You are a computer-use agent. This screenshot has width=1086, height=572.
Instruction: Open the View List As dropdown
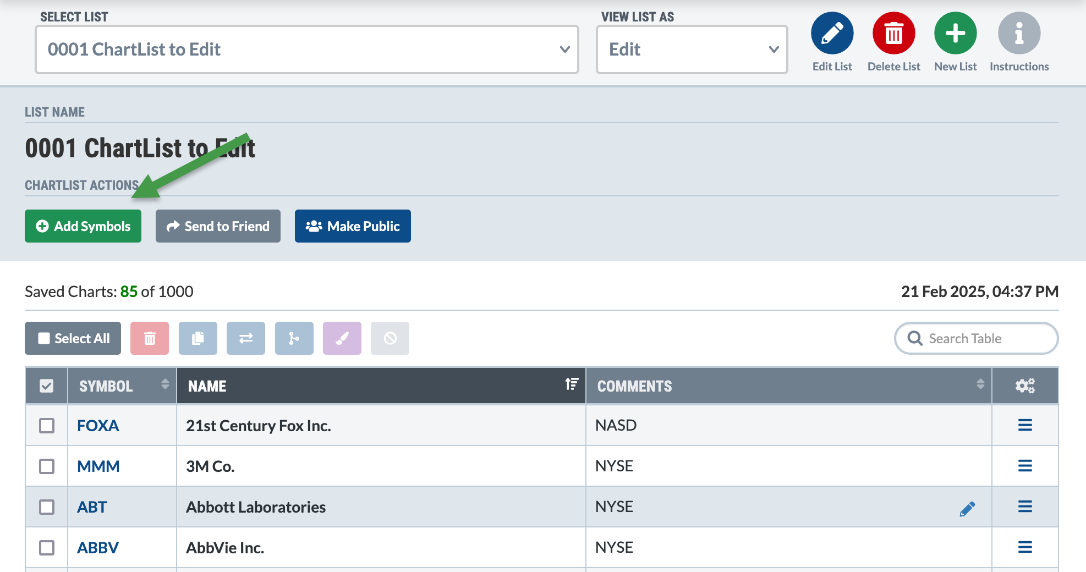coord(692,50)
